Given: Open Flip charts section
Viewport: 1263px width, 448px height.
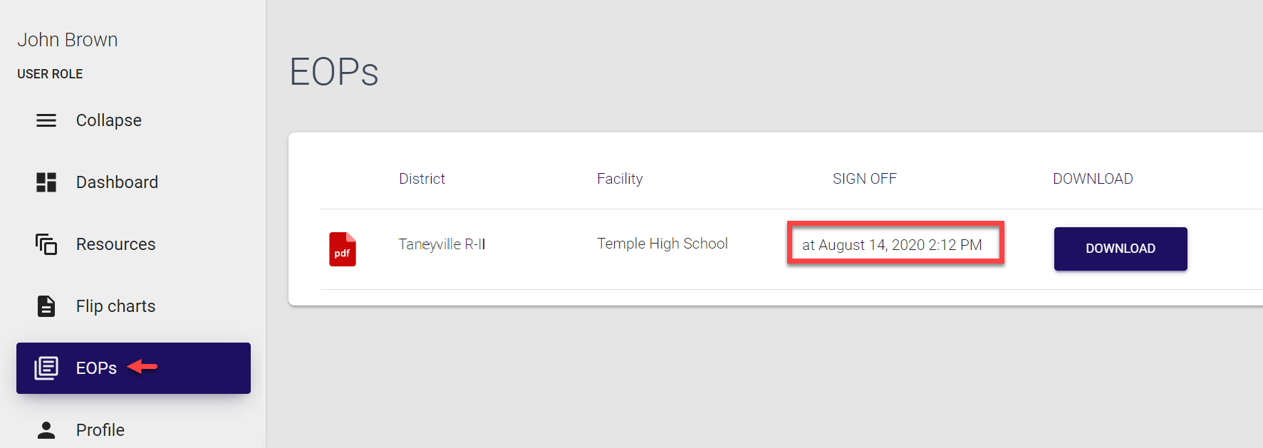Looking at the screenshot, I should point(115,306).
